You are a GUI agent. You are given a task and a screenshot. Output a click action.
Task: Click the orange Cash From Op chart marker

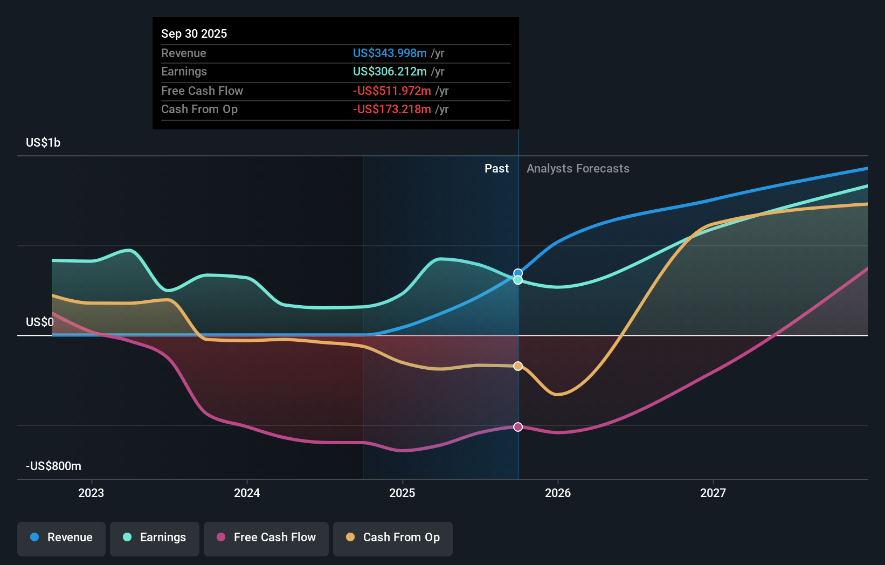tap(518, 366)
